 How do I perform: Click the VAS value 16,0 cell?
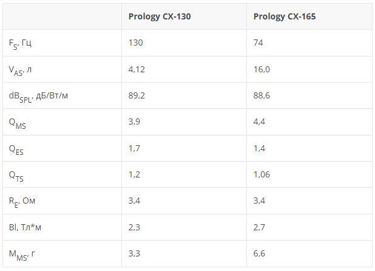click(262, 69)
